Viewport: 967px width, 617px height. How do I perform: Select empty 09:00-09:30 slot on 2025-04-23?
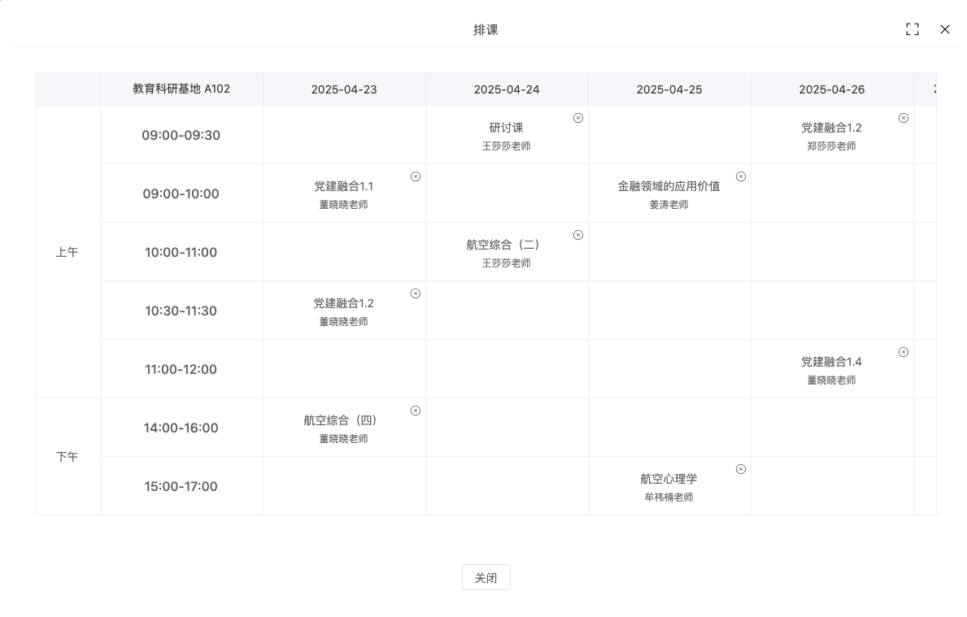pyautogui.click(x=344, y=134)
